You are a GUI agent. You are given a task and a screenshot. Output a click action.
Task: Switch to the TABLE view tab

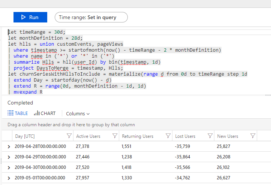[x=18, y=113]
